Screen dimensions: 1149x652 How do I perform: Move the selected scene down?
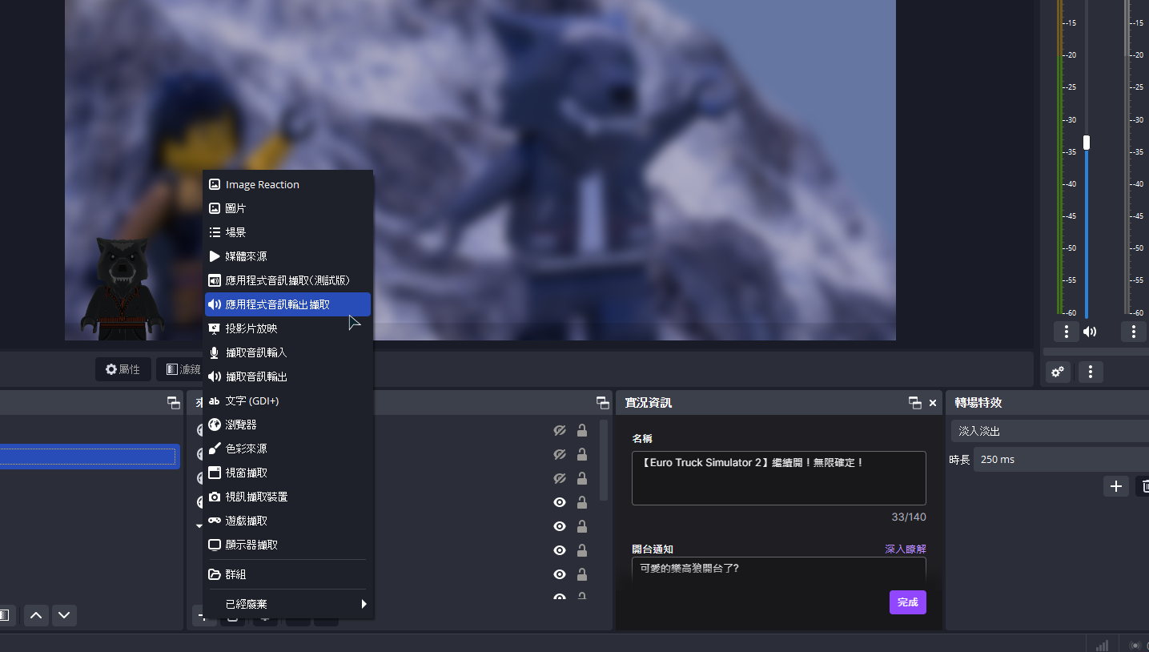coord(64,615)
